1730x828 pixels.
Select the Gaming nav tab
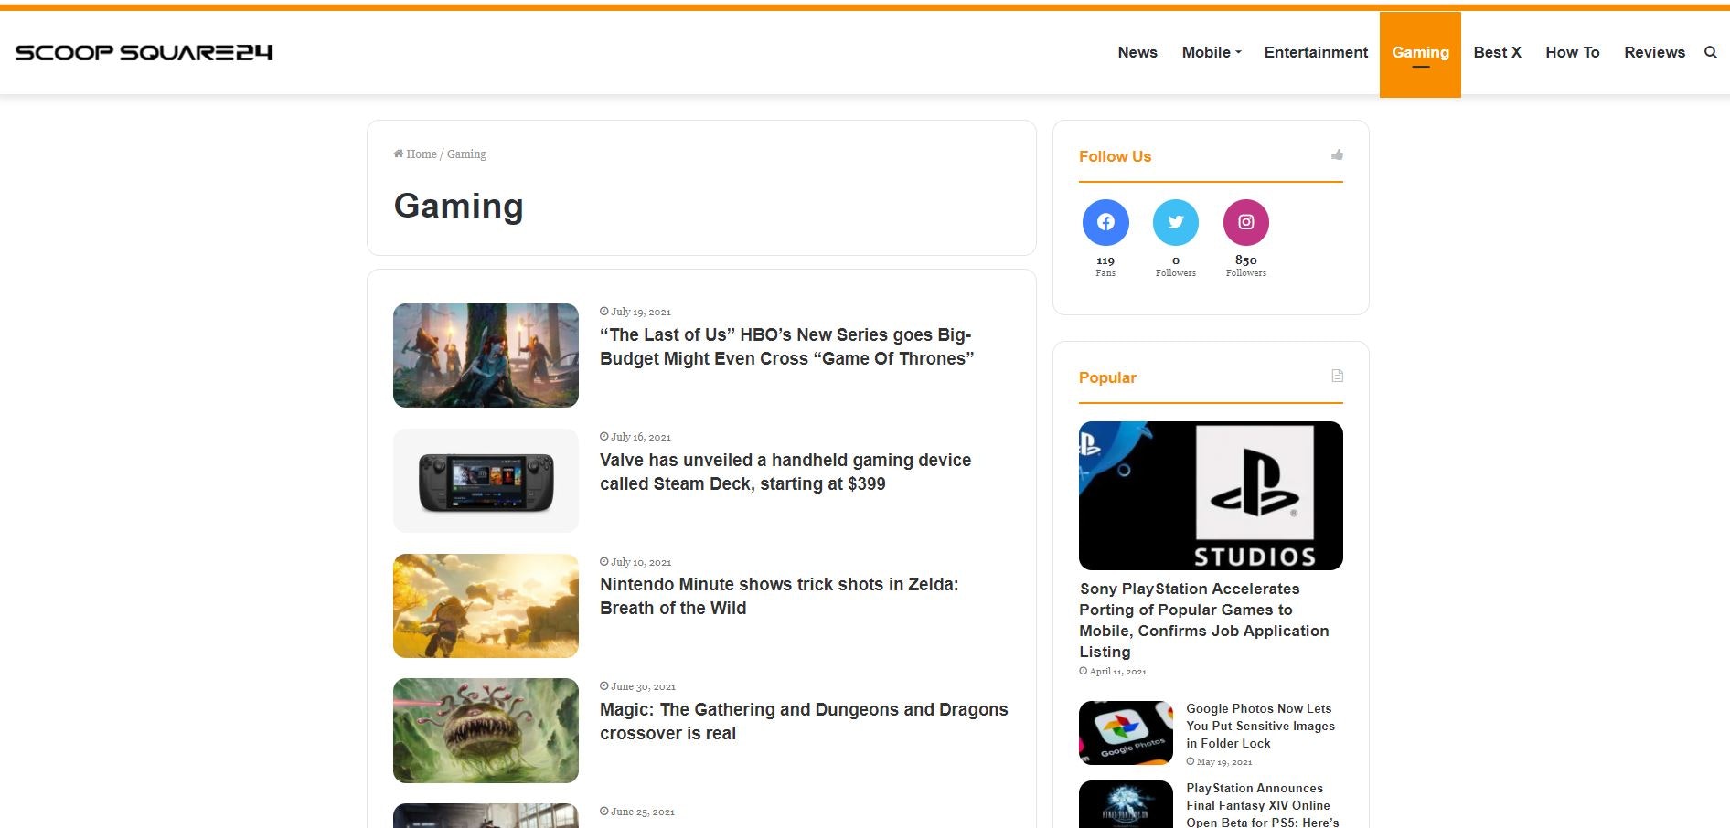[x=1420, y=53]
